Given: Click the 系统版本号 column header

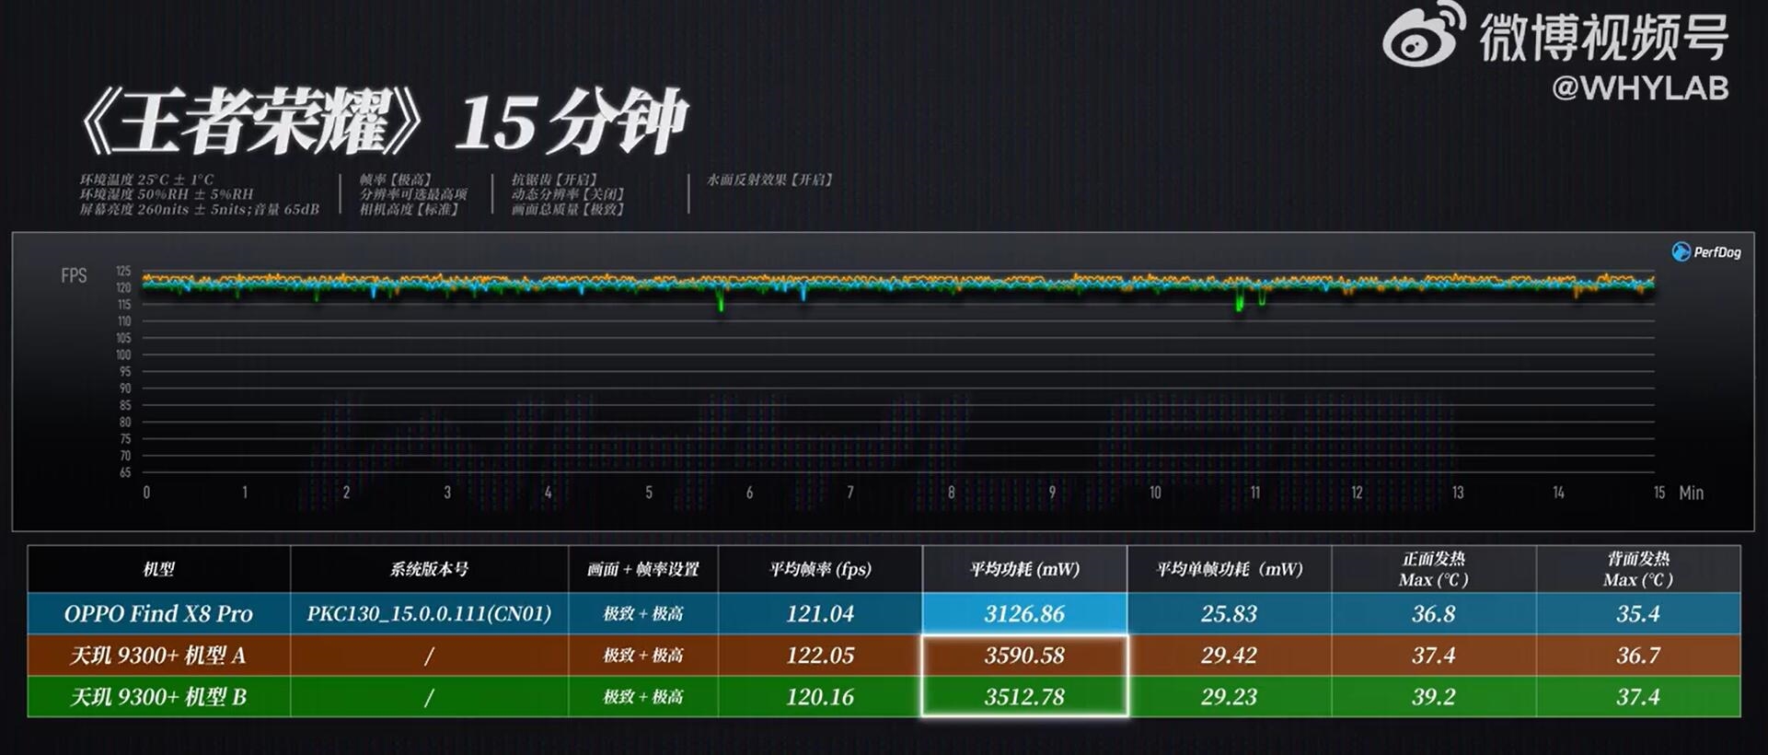Looking at the screenshot, I should point(429,569).
